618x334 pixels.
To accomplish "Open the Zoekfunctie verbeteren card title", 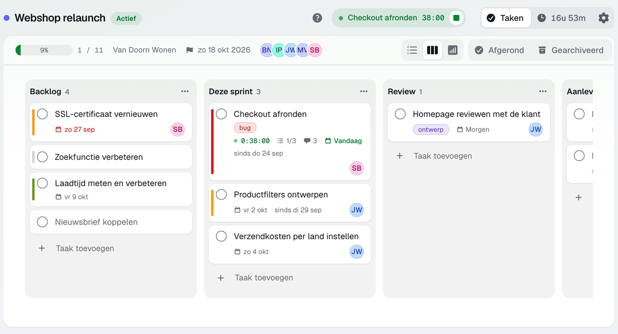I will 99,157.
